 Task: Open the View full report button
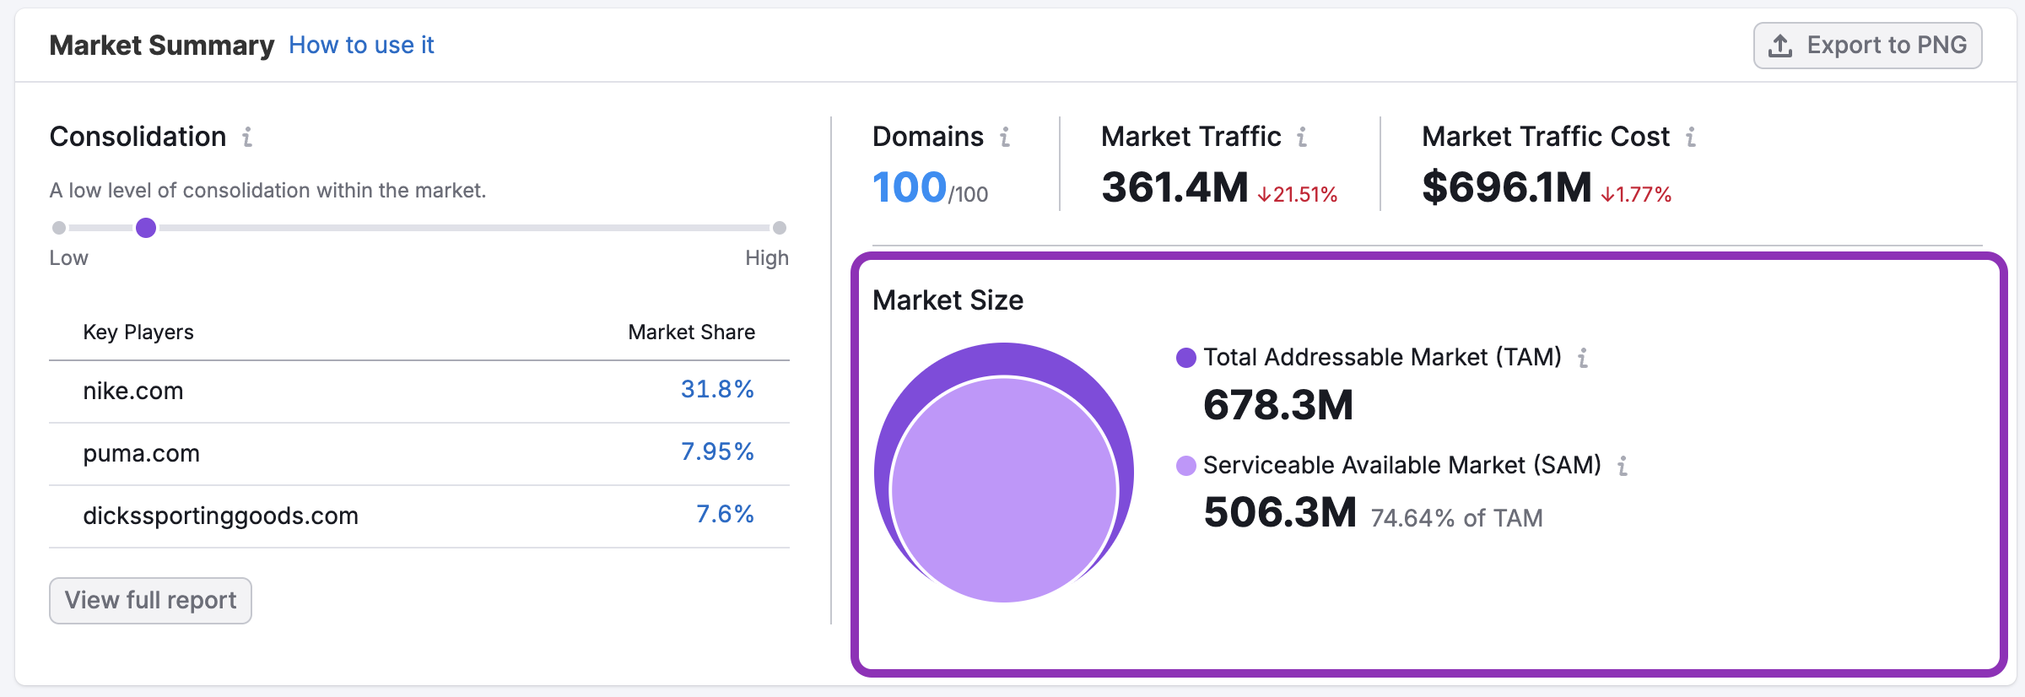point(150,601)
